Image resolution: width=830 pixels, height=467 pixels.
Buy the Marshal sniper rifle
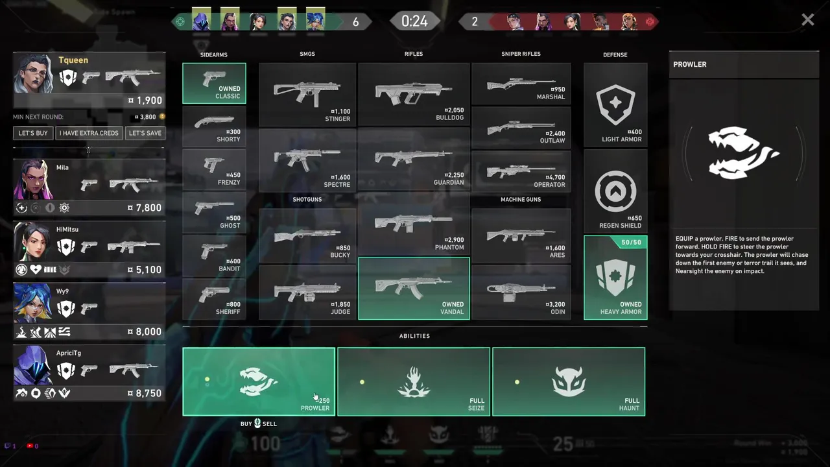coord(521,83)
